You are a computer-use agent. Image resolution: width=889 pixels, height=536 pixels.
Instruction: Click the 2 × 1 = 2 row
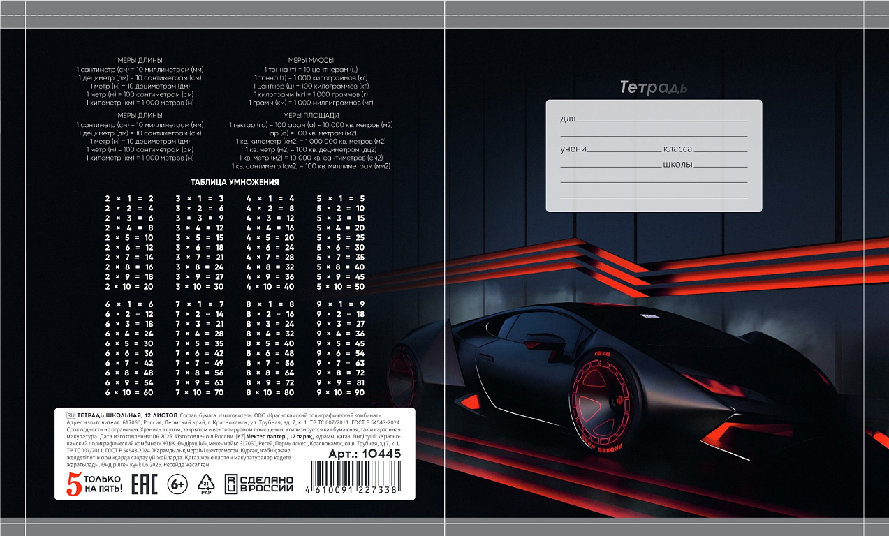tap(129, 198)
